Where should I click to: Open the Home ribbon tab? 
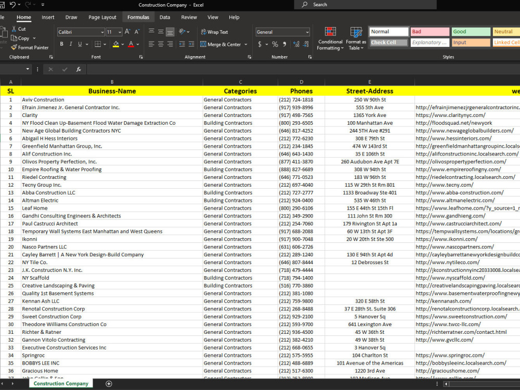(24, 17)
